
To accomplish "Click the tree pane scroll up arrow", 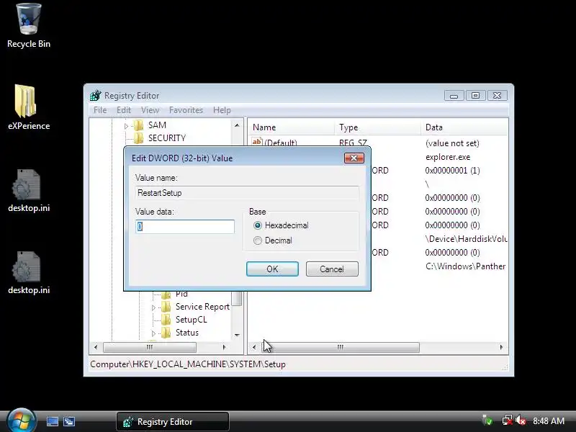I will pos(237,125).
